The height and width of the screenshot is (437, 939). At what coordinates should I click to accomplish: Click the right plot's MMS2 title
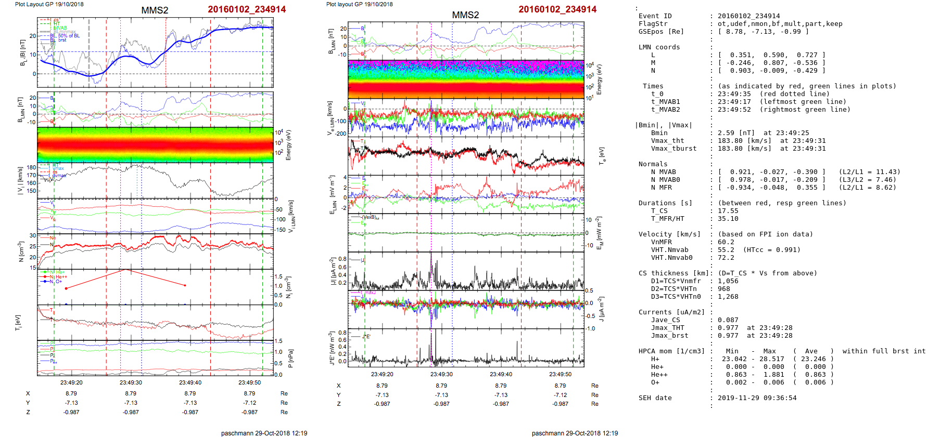(x=465, y=15)
